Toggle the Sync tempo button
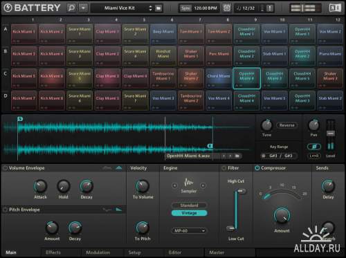Image resolution: width=346 pixels, height=258 pixels. 185,8
